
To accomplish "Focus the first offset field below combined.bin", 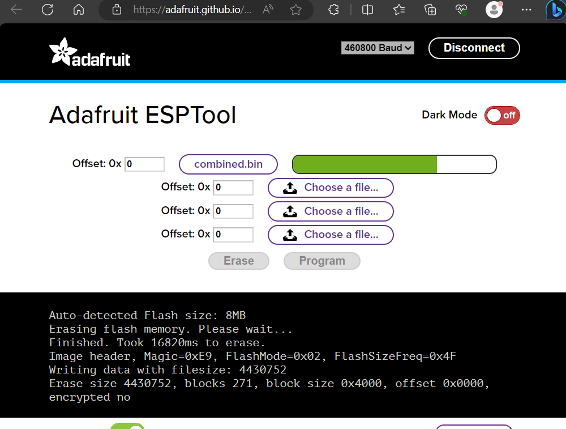I will (233, 188).
